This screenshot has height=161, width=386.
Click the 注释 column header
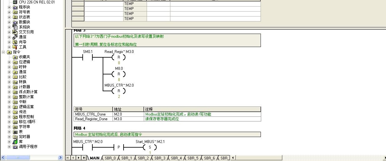coord(202,109)
